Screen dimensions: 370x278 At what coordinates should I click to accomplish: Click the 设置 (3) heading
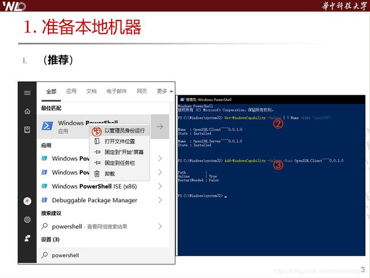pyautogui.click(x=50, y=239)
